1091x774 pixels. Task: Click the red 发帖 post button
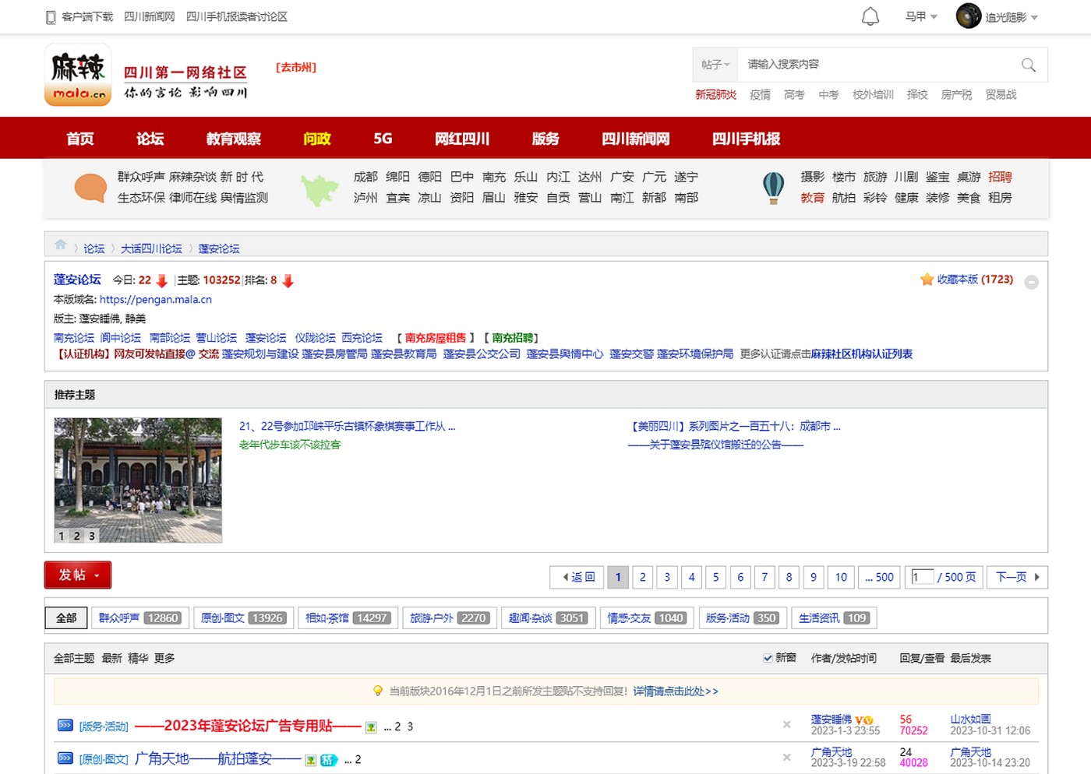tap(78, 575)
